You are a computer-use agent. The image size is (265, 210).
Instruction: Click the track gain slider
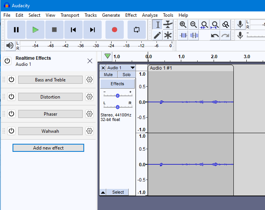[x=118, y=96]
